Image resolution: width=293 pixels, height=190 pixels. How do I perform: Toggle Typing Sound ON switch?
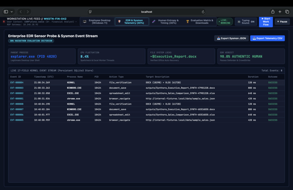click(246, 22)
